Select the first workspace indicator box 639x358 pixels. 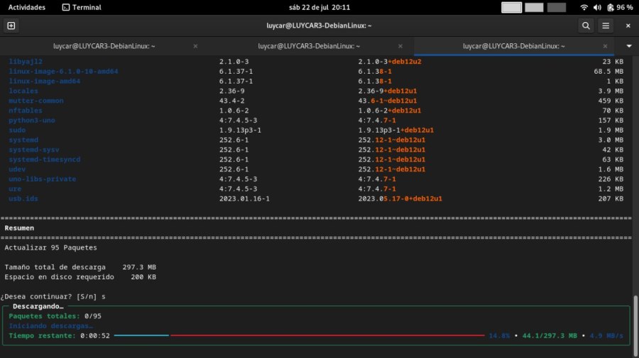tap(511, 7)
